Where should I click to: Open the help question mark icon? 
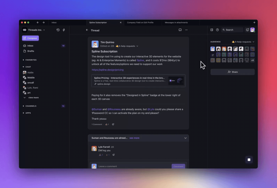point(217,30)
